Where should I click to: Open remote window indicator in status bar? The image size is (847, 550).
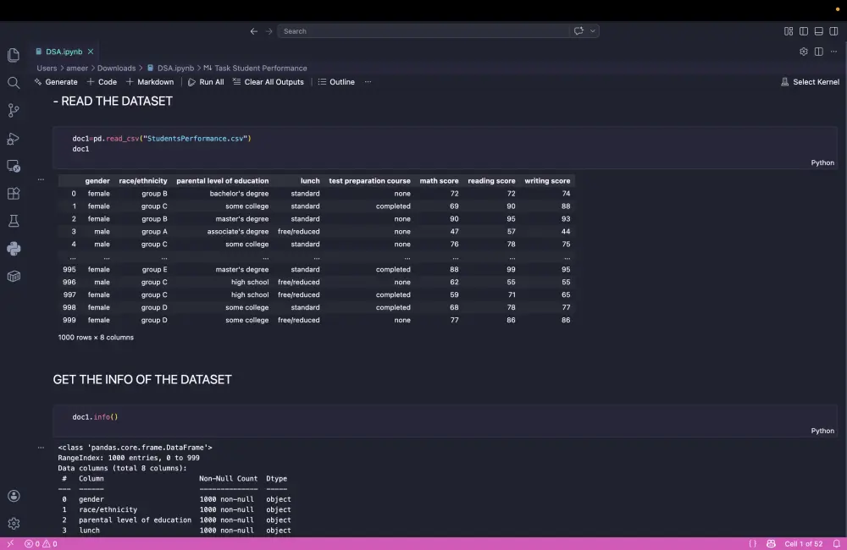click(9, 543)
